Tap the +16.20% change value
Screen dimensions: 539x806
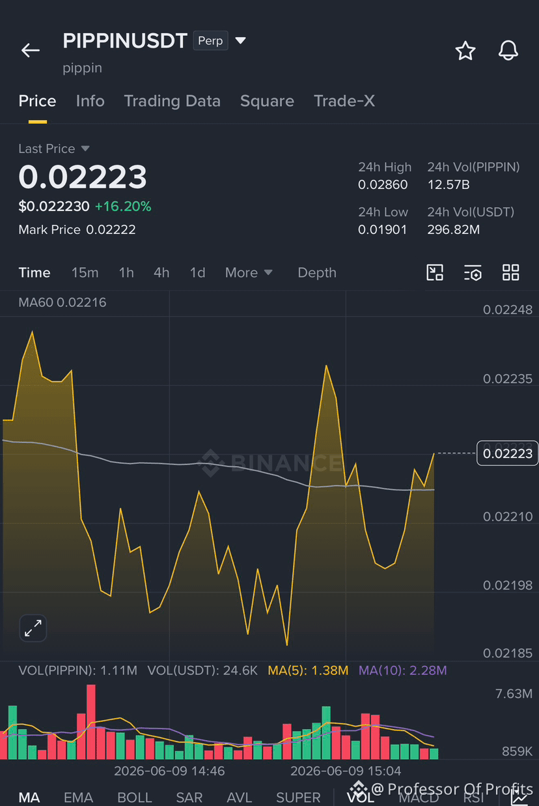pos(123,207)
